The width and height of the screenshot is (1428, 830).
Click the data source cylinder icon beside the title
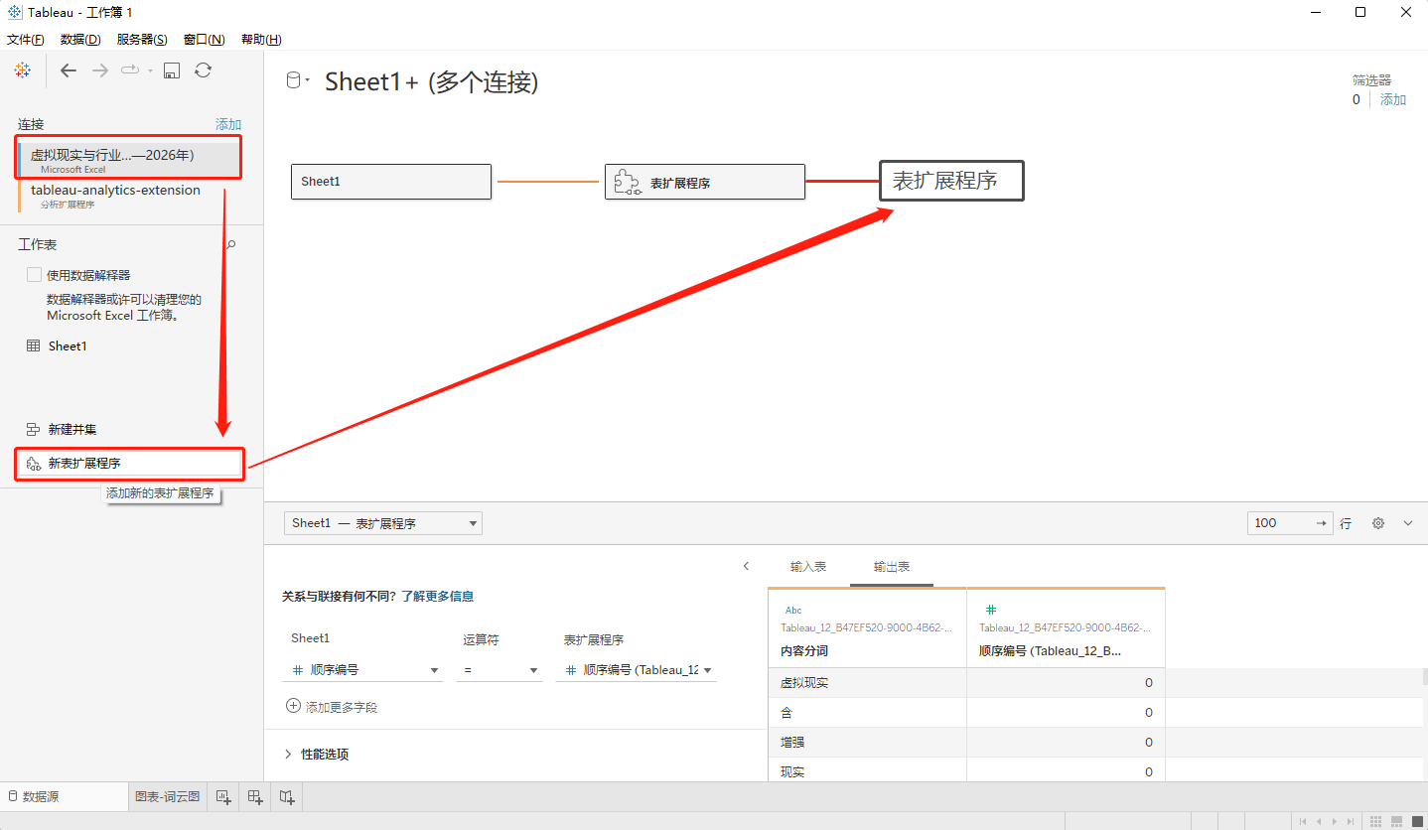point(293,80)
